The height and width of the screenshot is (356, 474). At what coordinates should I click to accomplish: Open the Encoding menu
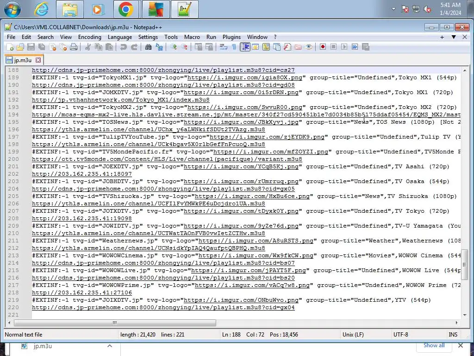point(90,37)
